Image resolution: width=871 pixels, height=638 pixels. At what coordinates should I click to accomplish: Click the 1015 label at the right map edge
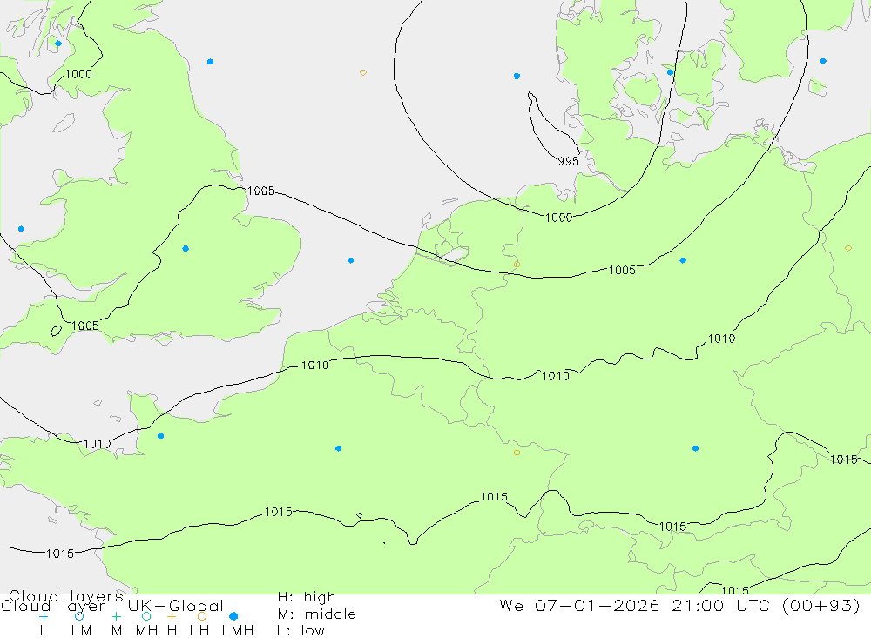click(x=844, y=460)
